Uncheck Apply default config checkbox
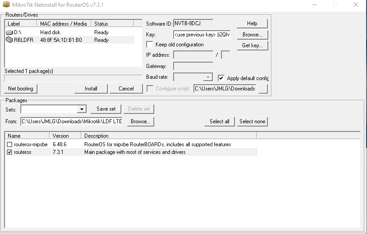 pyautogui.click(x=221, y=78)
